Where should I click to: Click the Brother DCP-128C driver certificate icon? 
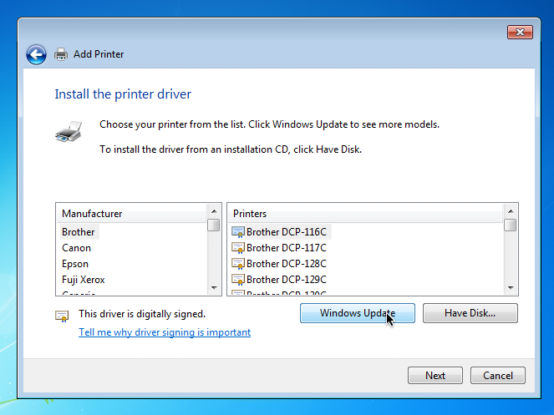pyautogui.click(x=238, y=264)
